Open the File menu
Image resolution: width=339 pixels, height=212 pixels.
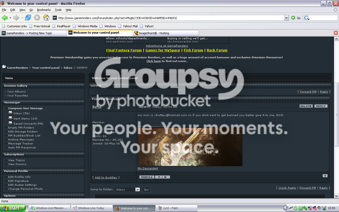(4, 10)
